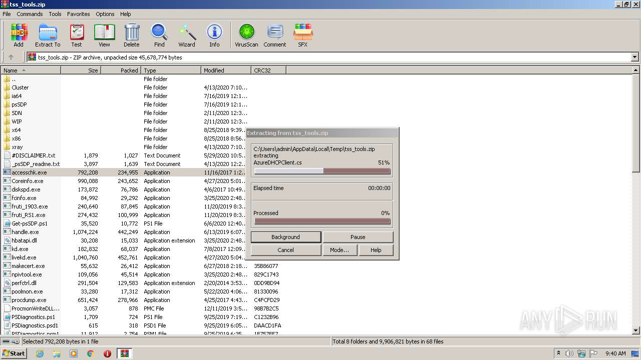Sort by Type column header

(171, 70)
